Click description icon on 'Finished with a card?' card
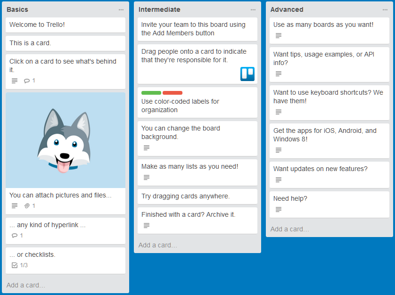The height and width of the screenshot is (295, 395). [147, 225]
